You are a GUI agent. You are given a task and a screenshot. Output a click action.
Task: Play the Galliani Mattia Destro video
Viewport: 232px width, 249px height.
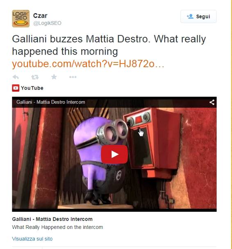(114, 154)
